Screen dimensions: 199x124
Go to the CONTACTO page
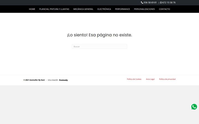pyautogui.click(x=164, y=9)
